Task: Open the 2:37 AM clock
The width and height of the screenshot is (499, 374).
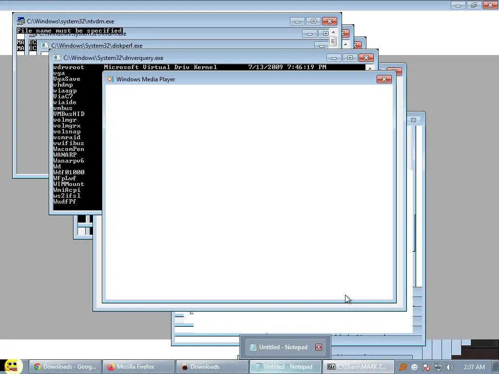Action: [x=474, y=367]
